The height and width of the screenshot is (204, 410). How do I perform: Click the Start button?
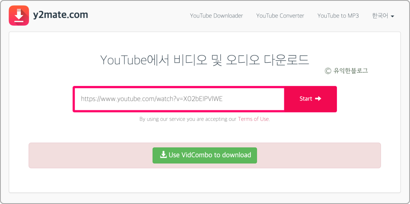pos(310,99)
